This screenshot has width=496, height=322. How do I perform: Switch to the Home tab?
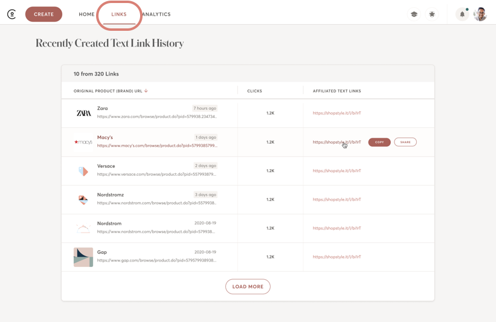(86, 14)
